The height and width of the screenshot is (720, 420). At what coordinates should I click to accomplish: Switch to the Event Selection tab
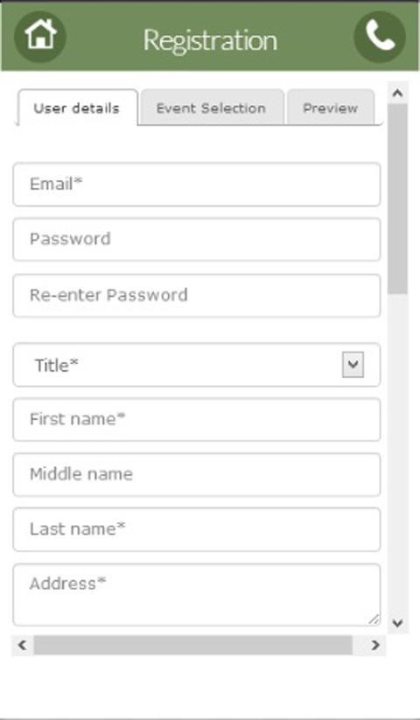coord(212,108)
